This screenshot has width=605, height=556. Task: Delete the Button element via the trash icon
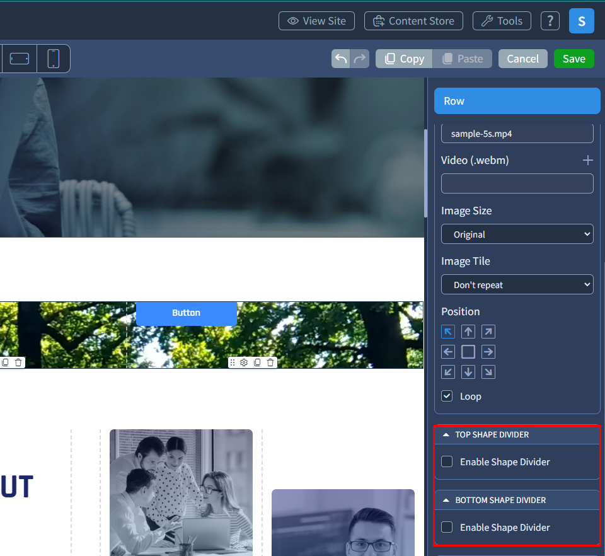pos(270,362)
